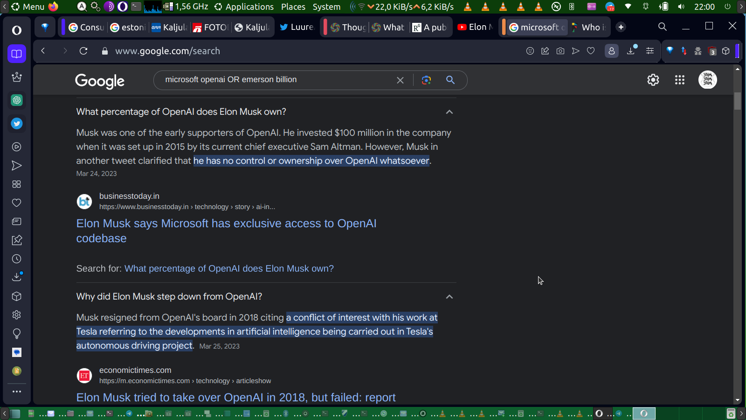Switch to the Luure Twitter tab

point(297,27)
